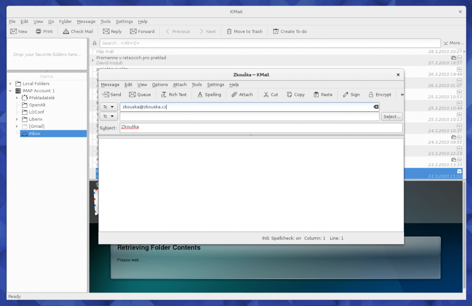Image resolution: width=472 pixels, height=306 pixels.
Task: Select the LOConf folder
Action: pyautogui.click(x=36, y=112)
